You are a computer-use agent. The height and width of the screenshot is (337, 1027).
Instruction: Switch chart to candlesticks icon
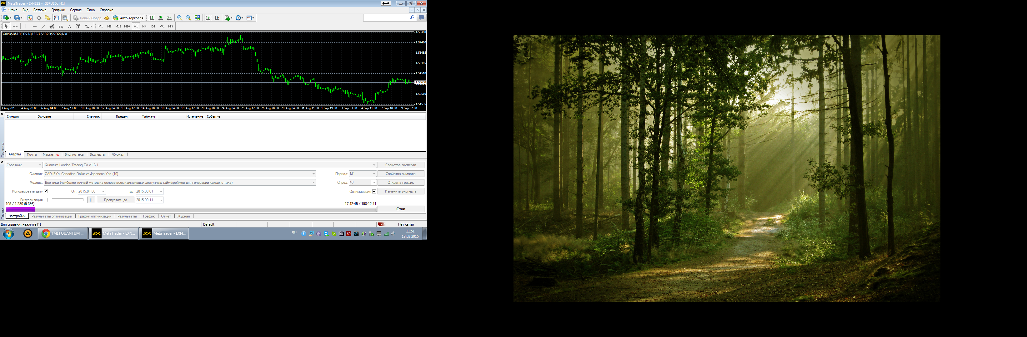[161, 18]
